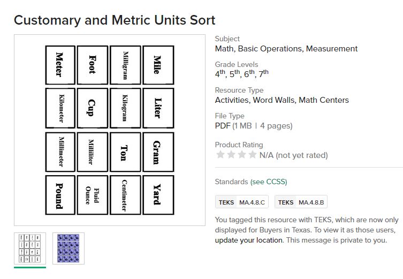This screenshot has width=403, height=279.
Task: Click the second rating star
Action: point(231,155)
